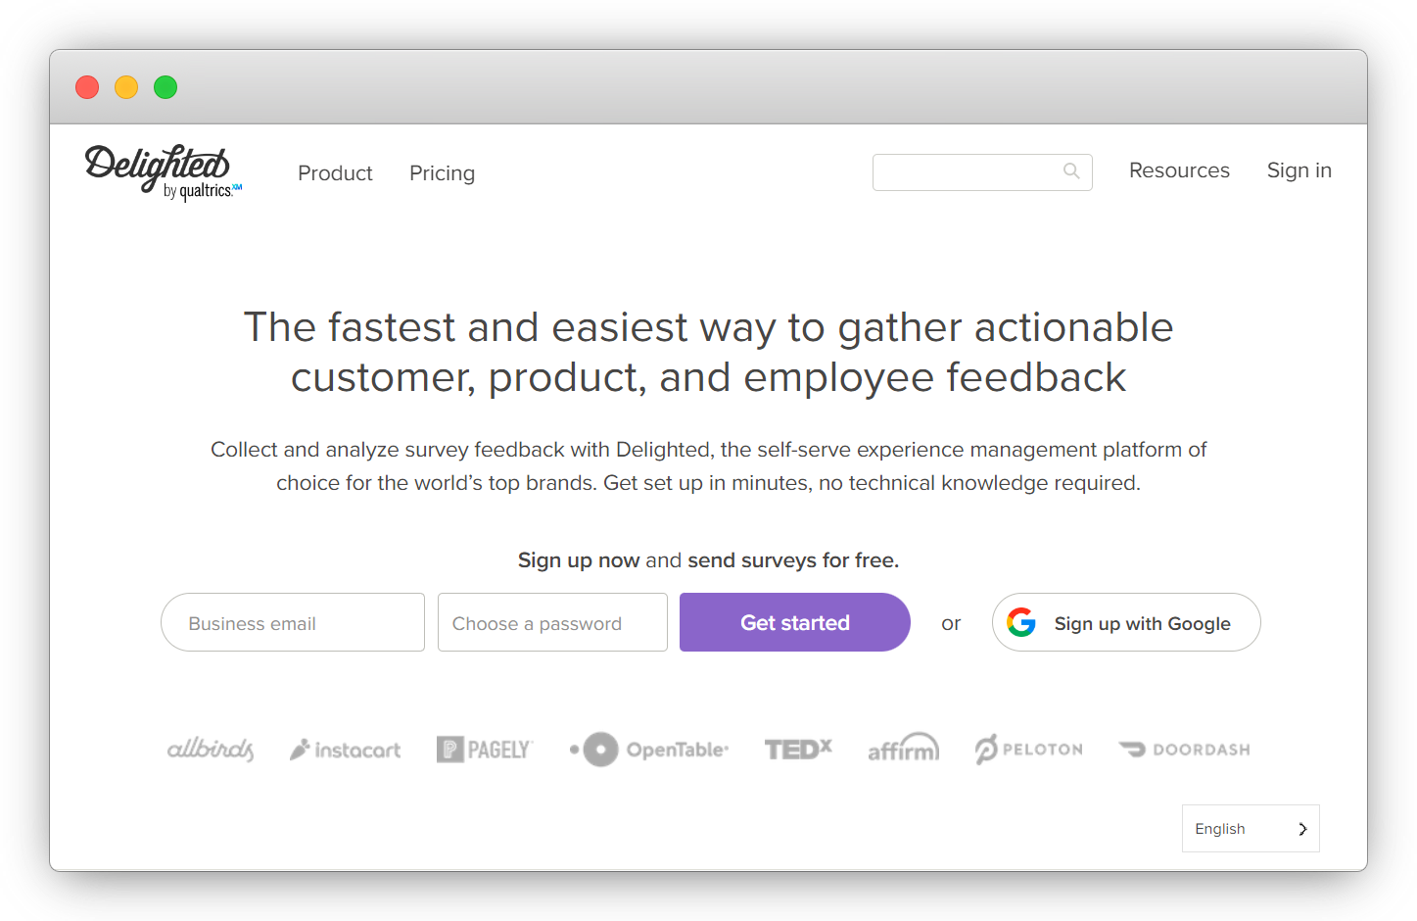Click the yellow minimize window button
The height and width of the screenshot is (921, 1417).
point(126,87)
